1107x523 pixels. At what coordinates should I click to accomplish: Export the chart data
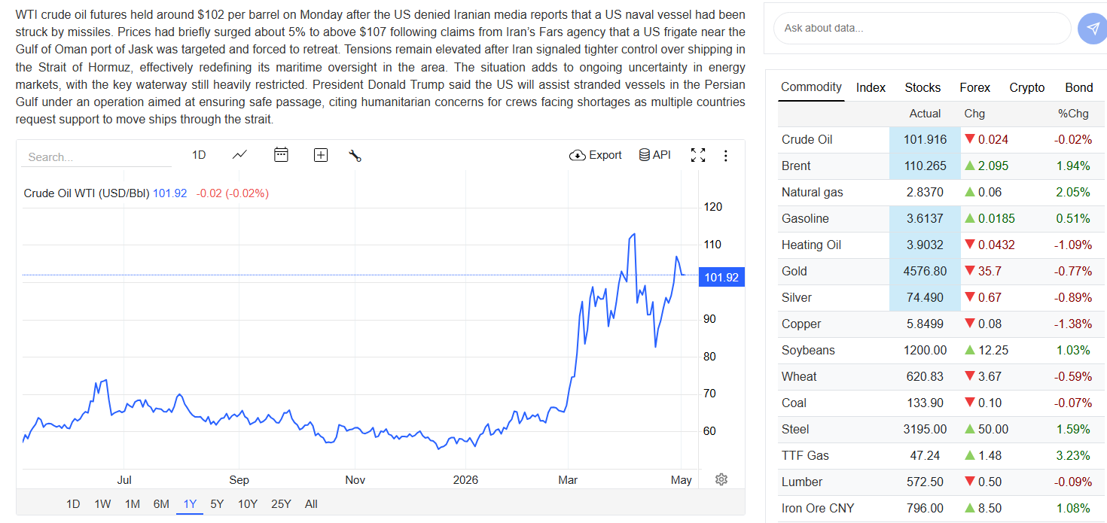pyautogui.click(x=596, y=155)
